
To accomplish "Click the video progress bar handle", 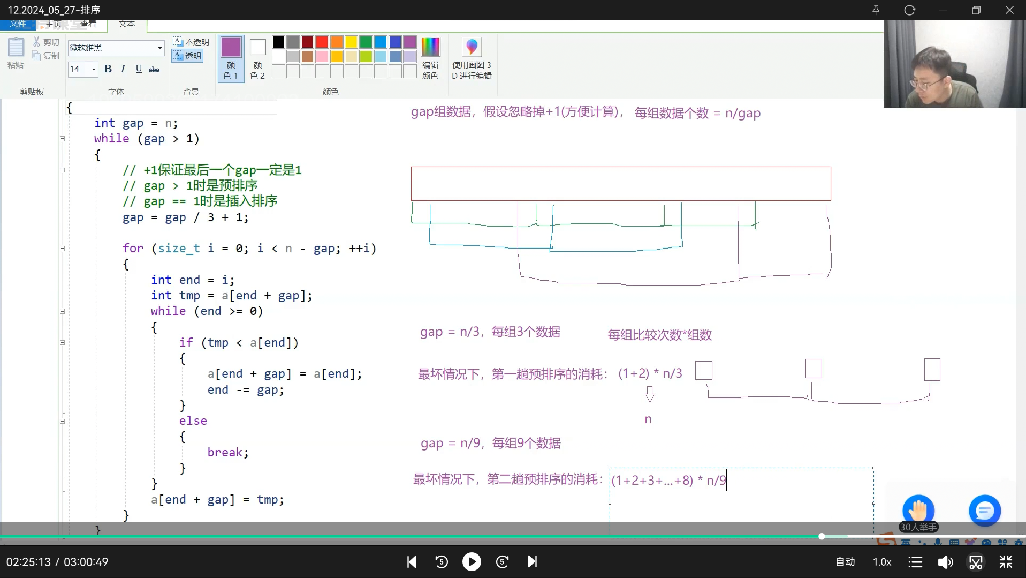I will click(822, 536).
